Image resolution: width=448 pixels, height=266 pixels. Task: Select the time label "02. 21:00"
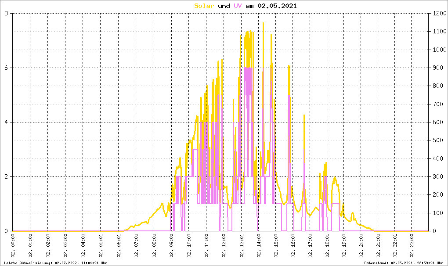[x=378, y=245]
